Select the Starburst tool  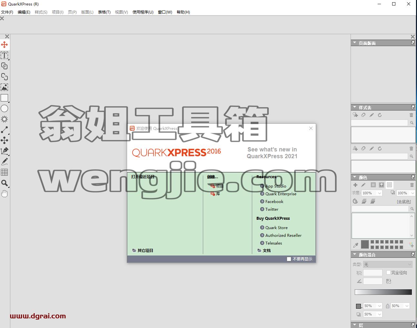[5, 119]
